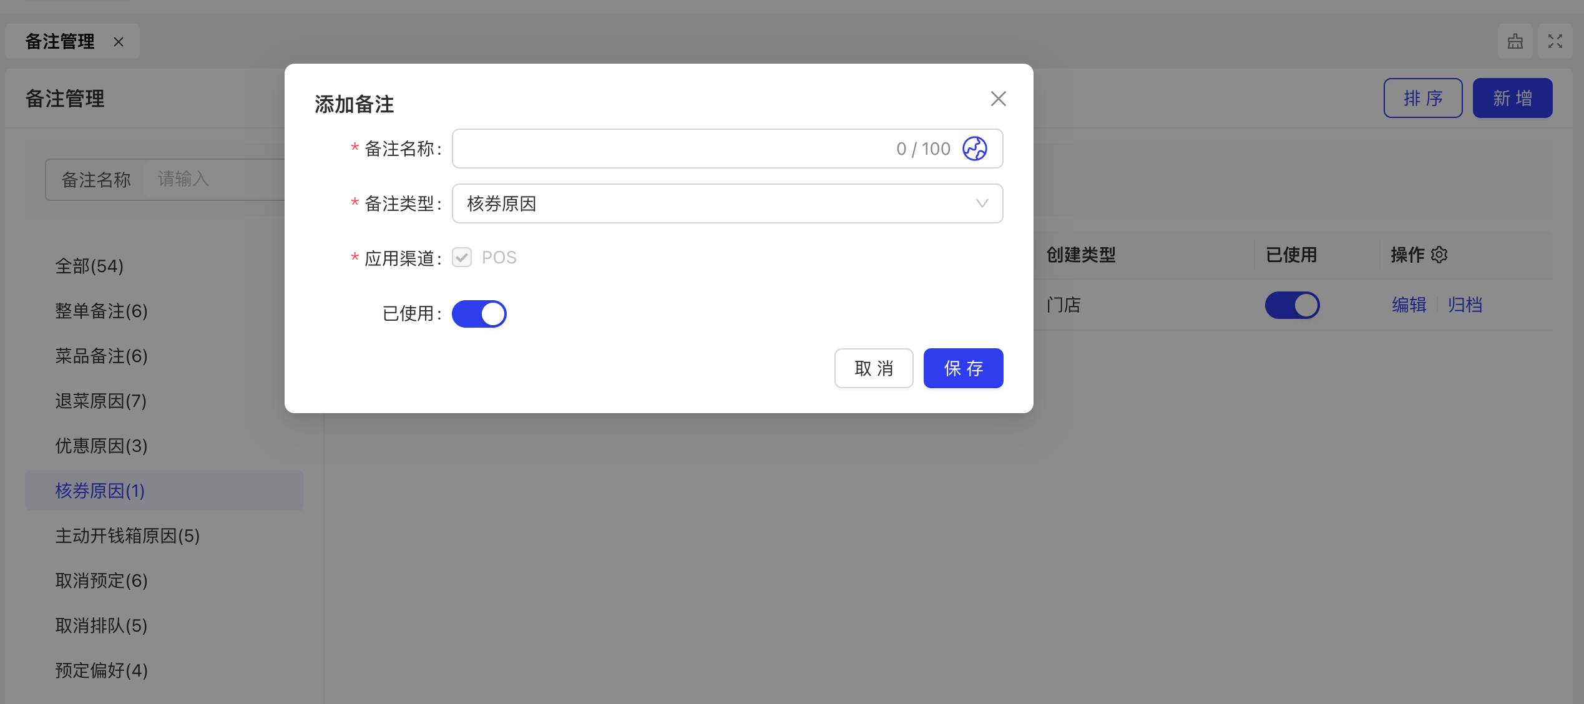Click the 保存 button
This screenshot has width=1584, height=704.
coord(963,368)
